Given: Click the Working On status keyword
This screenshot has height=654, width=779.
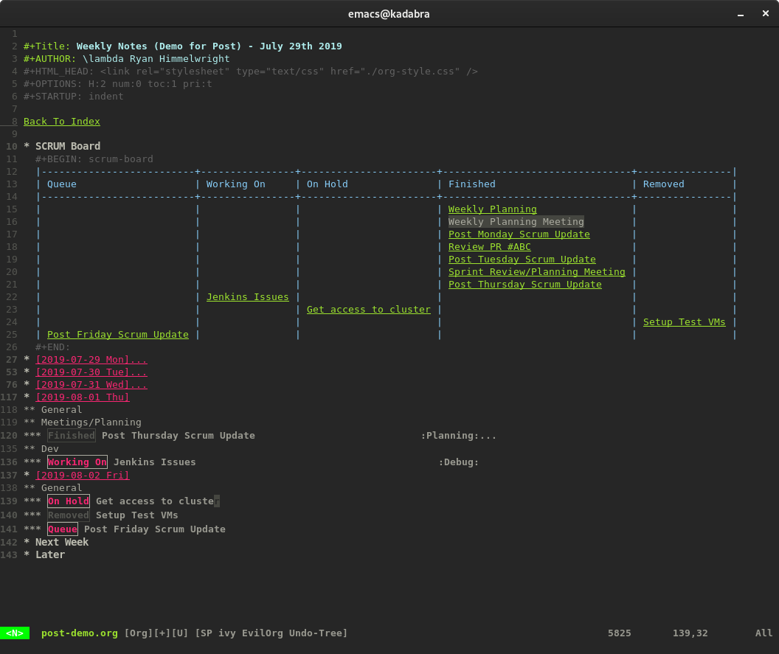Looking at the screenshot, I should [x=77, y=462].
